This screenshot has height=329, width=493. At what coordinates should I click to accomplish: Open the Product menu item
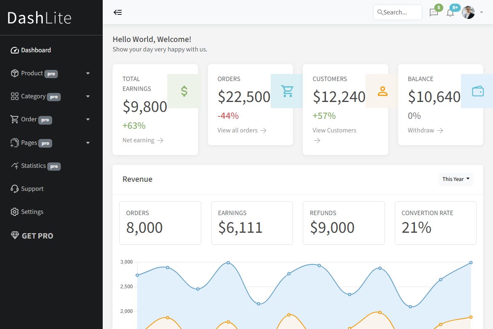(x=51, y=73)
